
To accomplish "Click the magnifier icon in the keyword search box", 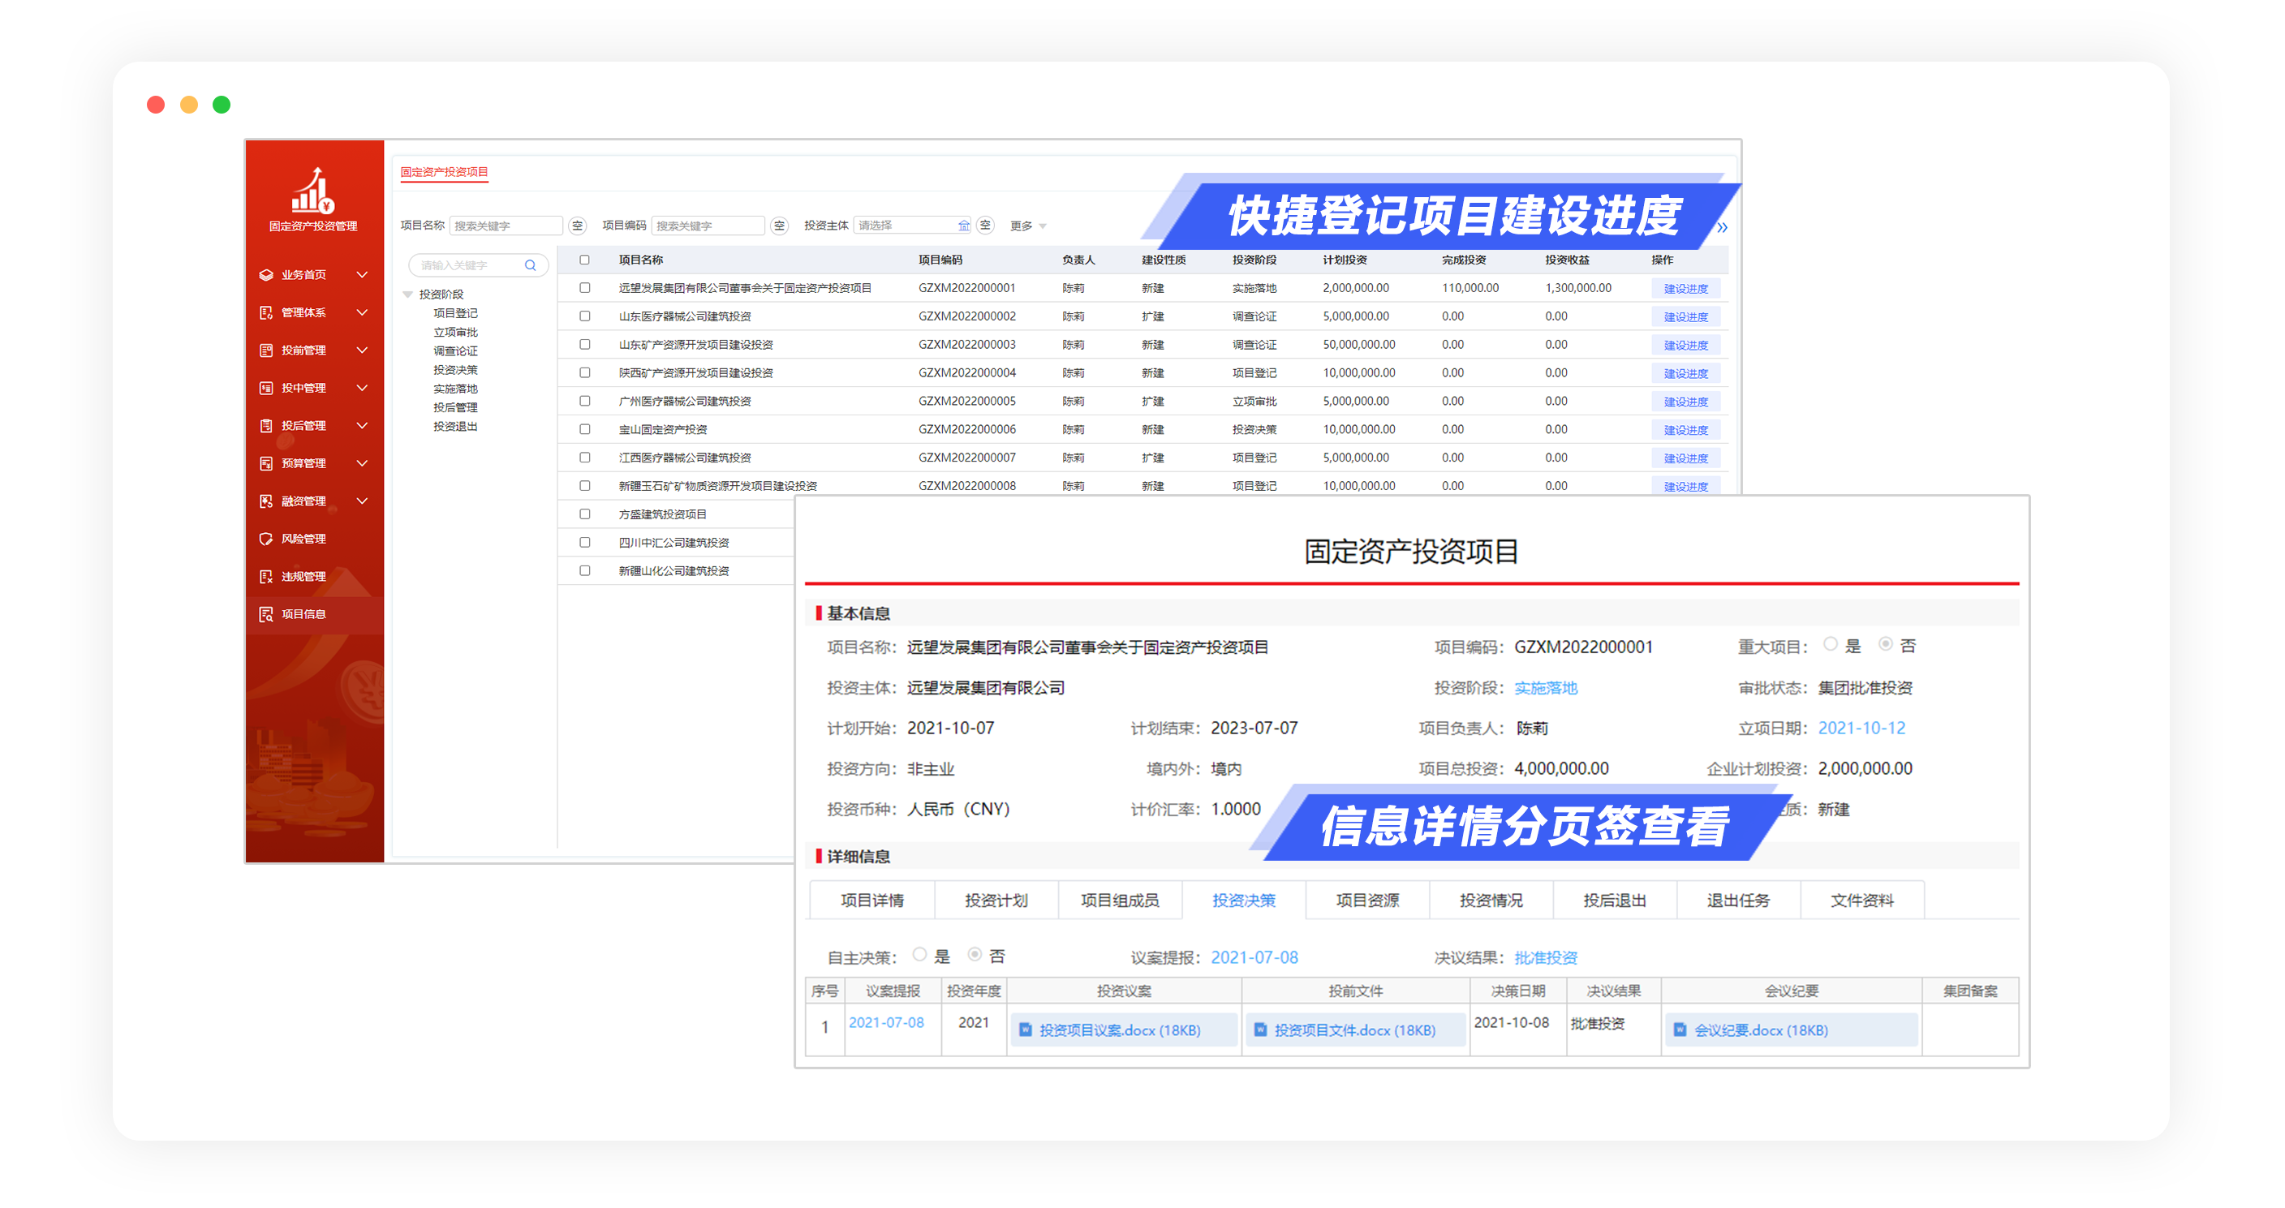I will tap(531, 265).
